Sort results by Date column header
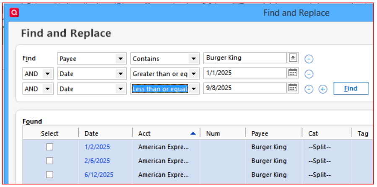The width and height of the screenshot is (377, 187). tap(105, 133)
